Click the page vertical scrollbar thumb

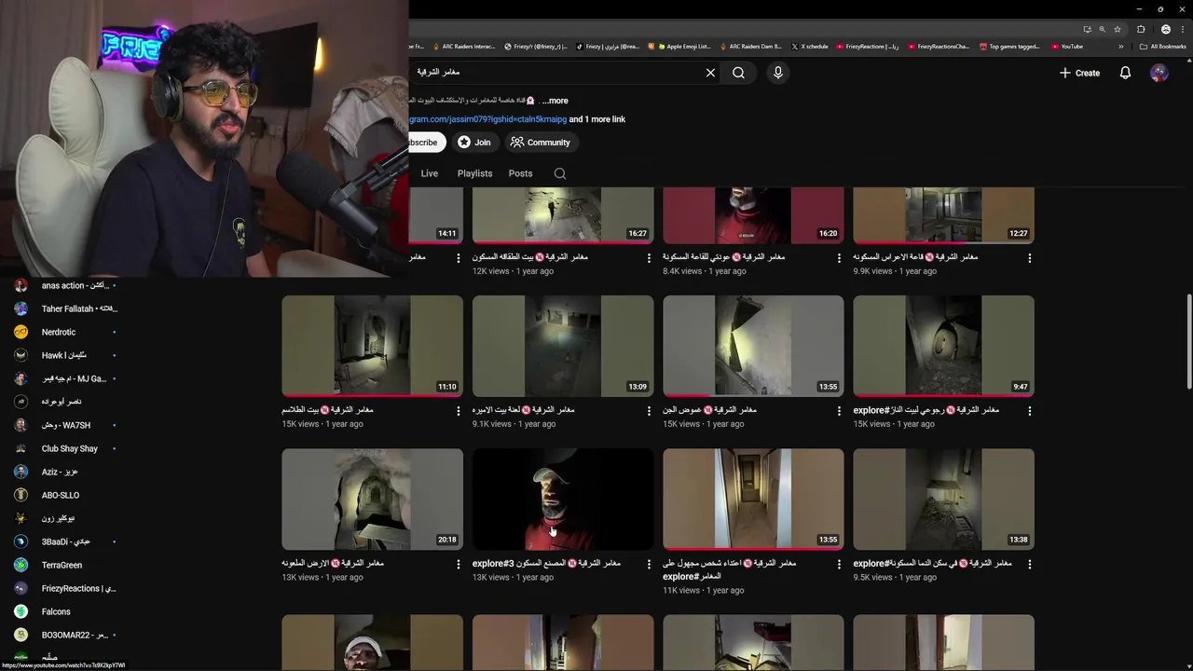coord(1188,342)
